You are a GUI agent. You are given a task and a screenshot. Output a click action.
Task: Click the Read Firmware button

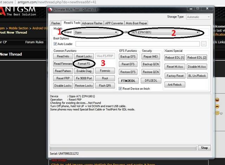point(63,63)
